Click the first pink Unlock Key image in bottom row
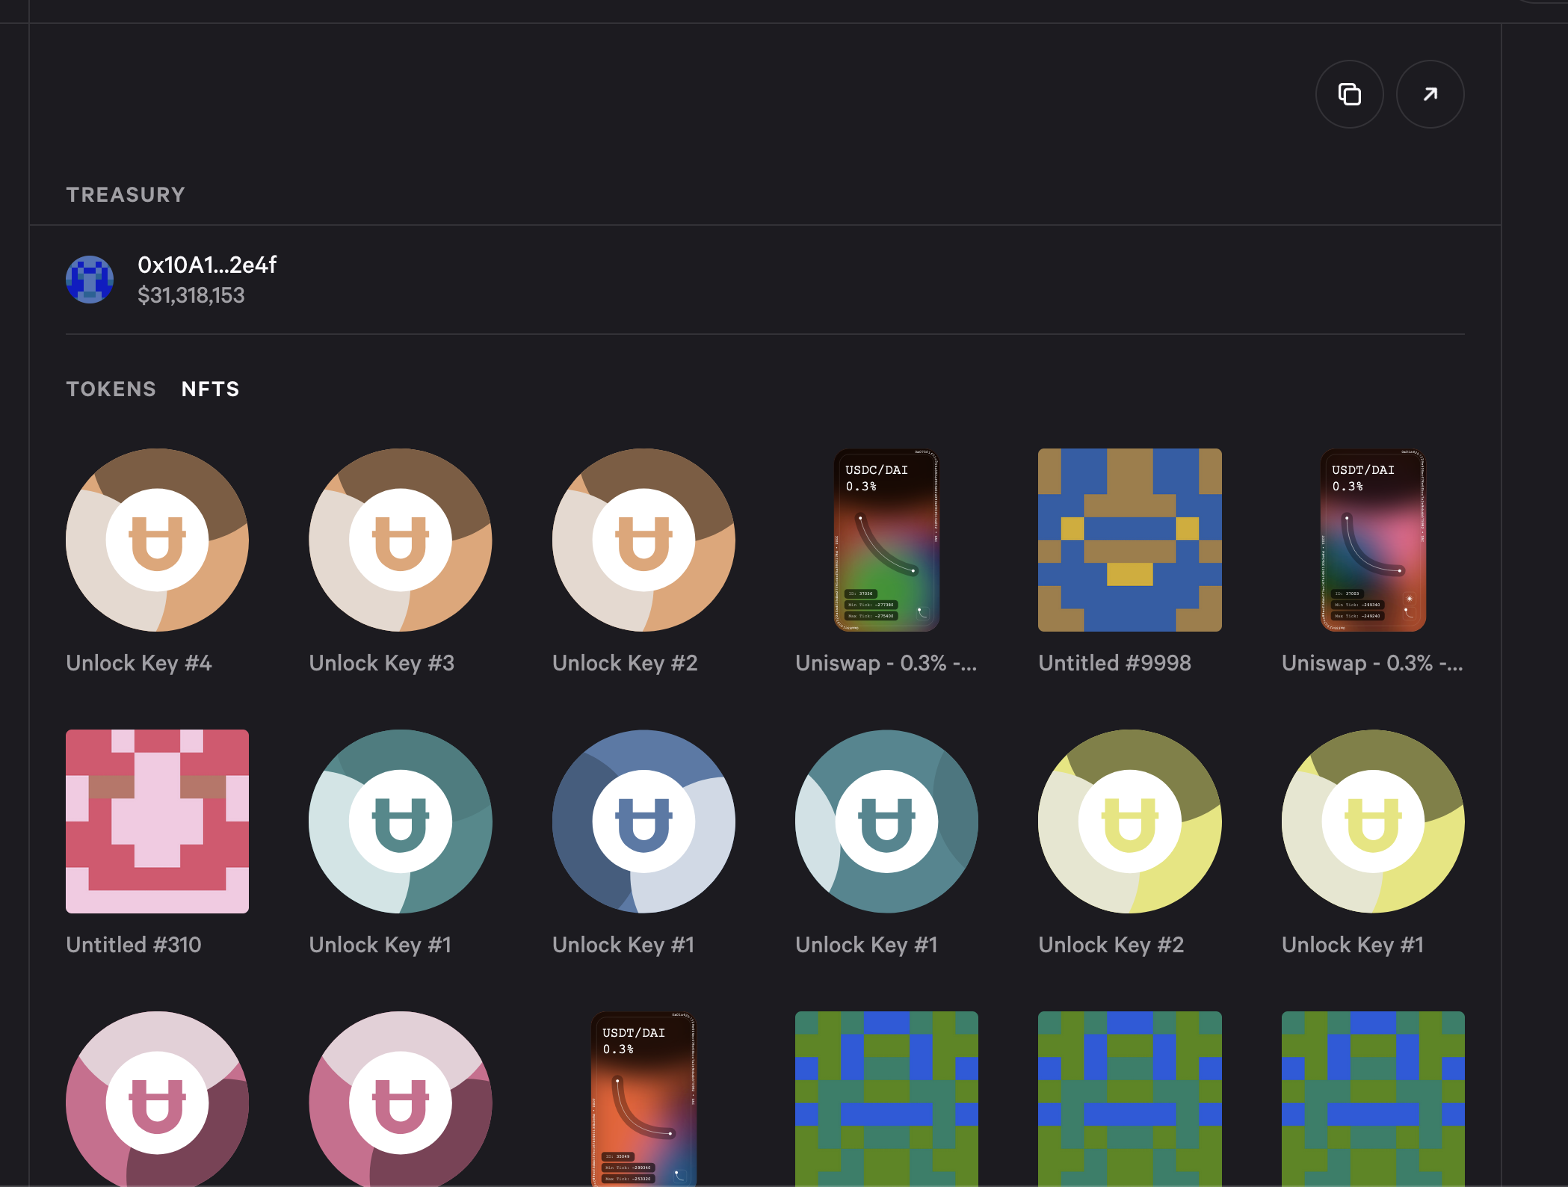The height and width of the screenshot is (1187, 1568). click(157, 1099)
